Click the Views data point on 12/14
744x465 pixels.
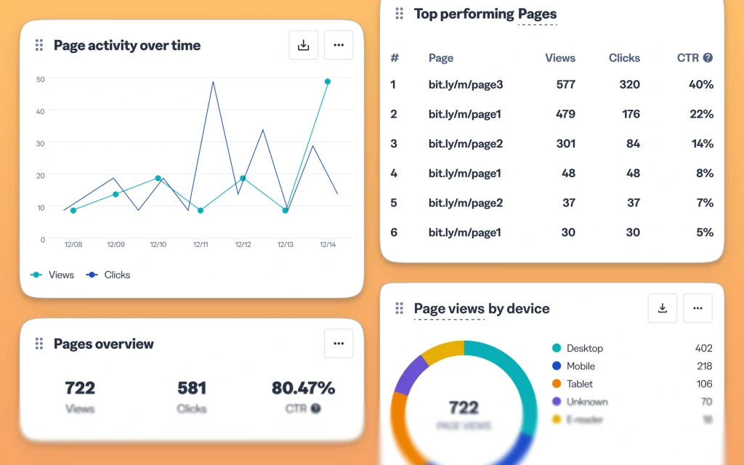point(328,81)
